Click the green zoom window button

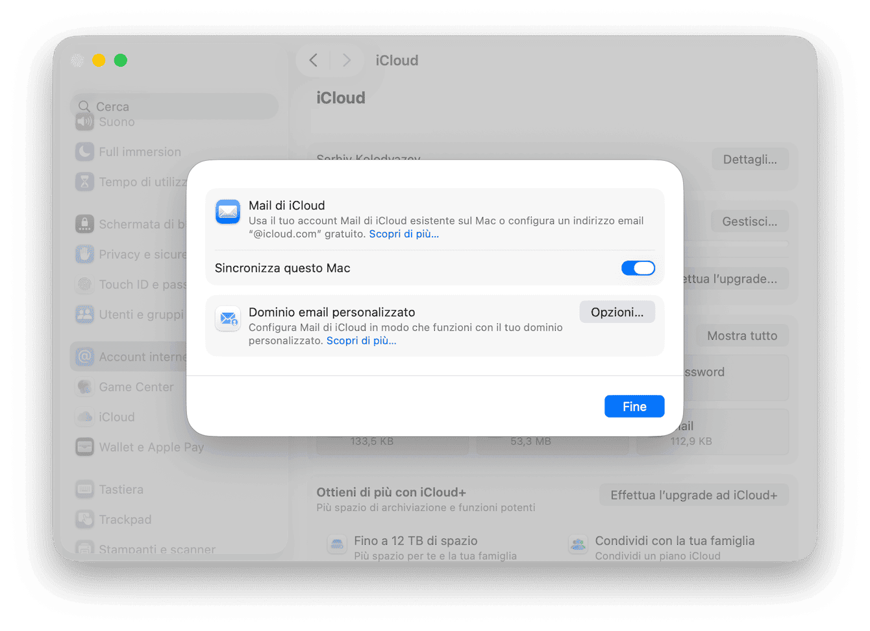pos(121,60)
